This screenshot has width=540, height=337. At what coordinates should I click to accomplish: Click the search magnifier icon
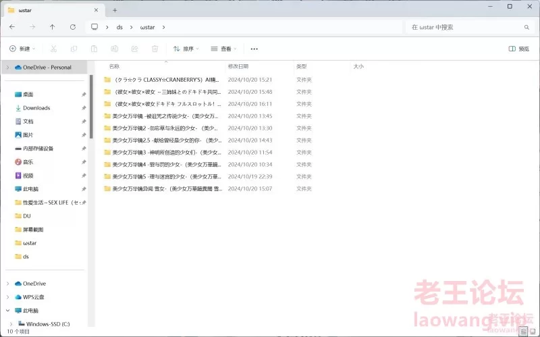tap(526, 27)
